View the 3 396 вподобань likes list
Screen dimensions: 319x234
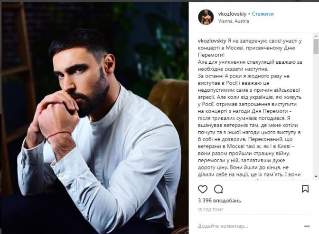219,201
